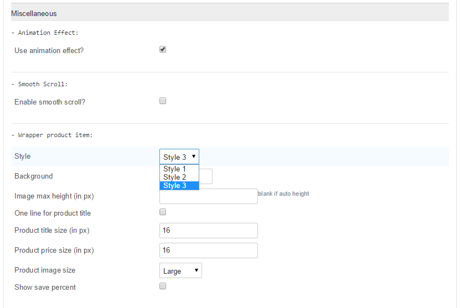Click the Show save percent label

[x=45, y=287]
